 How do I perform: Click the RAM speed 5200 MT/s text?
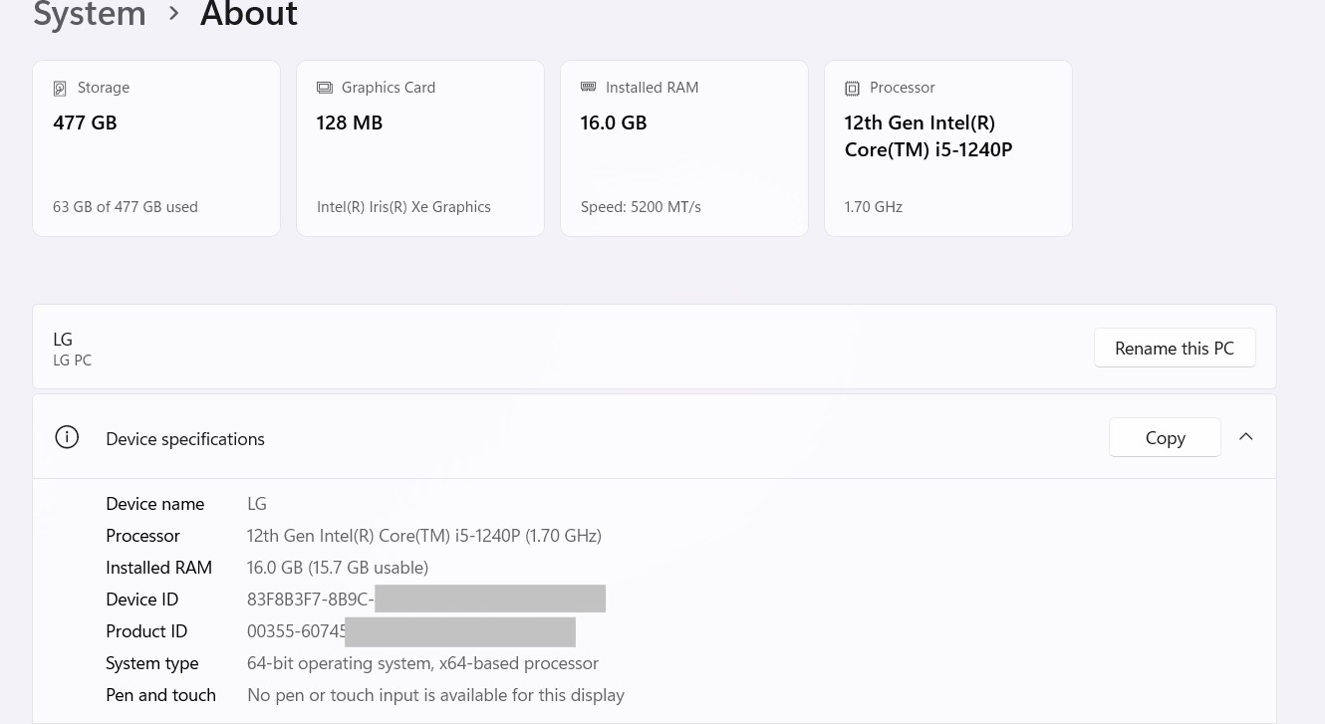coord(641,207)
